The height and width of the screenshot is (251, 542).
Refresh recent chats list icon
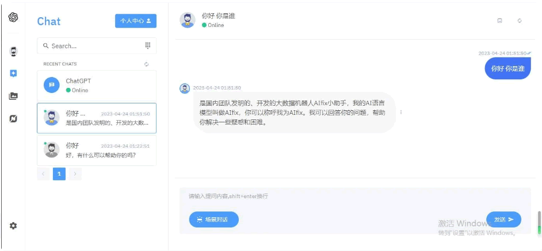147,64
